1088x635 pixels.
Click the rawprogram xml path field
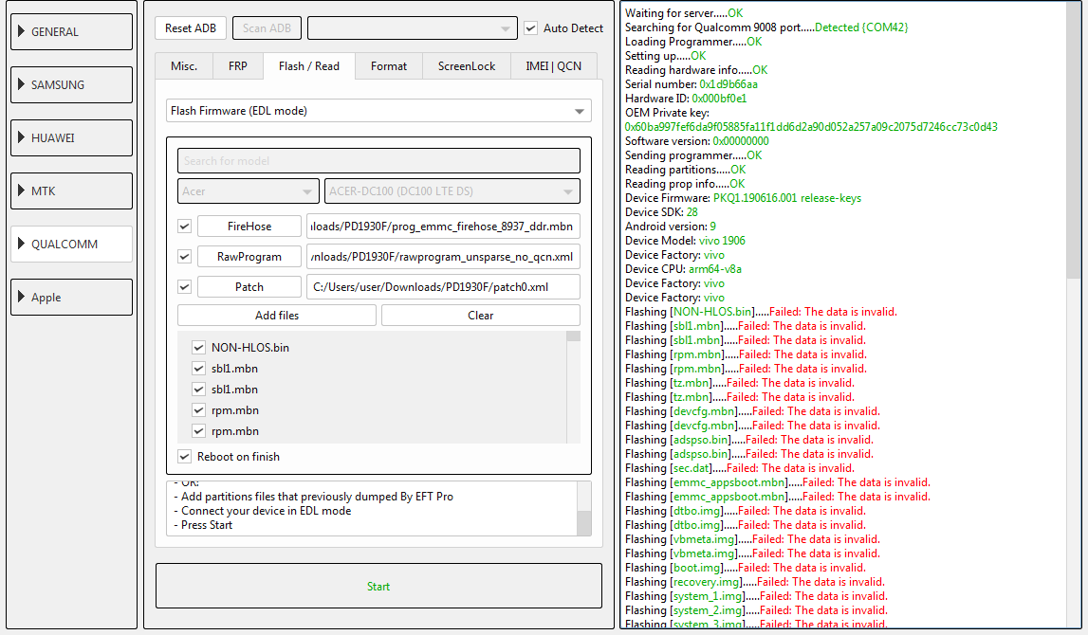click(443, 257)
